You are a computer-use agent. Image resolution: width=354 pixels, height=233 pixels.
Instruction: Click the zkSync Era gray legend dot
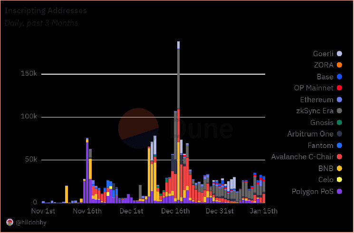tap(339, 111)
